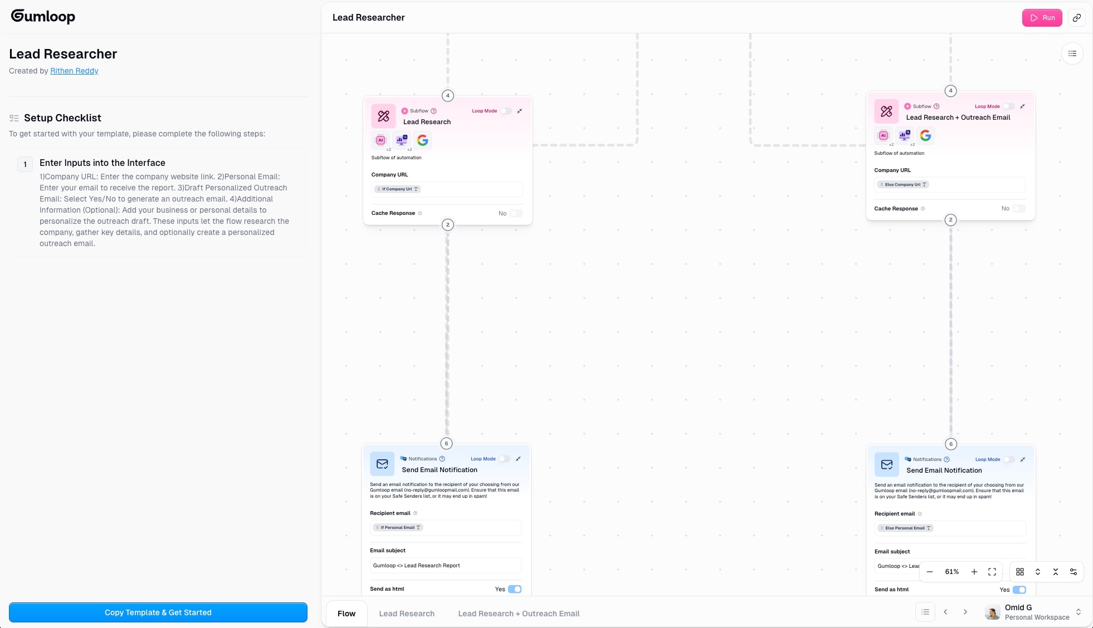Image resolution: width=1093 pixels, height=628 pixels.
Task: Switch to Lead Research + Outreach Email tab
Action: pyautogui.click(x=519, y=614)
